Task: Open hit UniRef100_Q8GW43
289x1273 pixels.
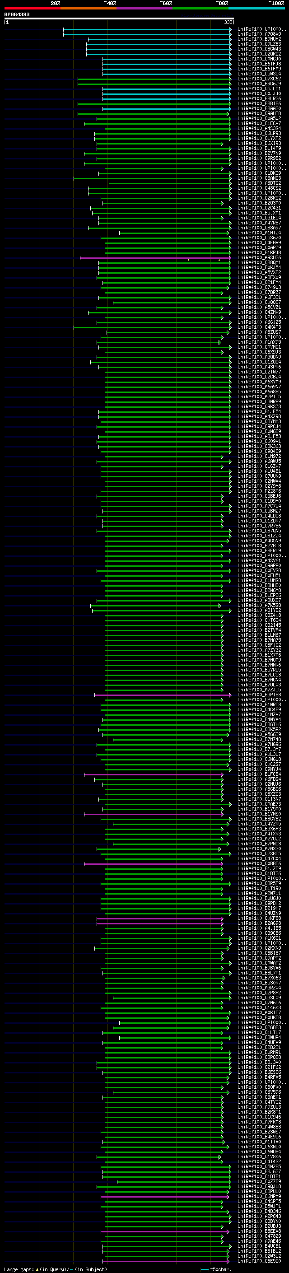Action: [259, 49]
